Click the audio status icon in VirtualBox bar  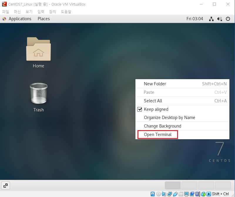click(x=164, y=194)
